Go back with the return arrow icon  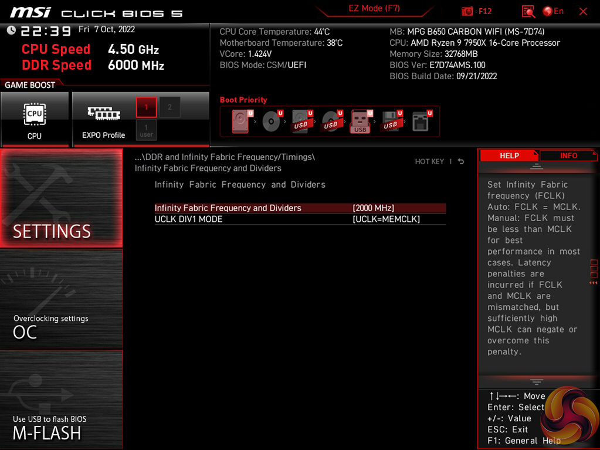click(x=461, y=161)
